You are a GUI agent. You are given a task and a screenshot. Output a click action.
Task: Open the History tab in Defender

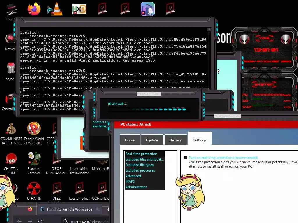[x=175, y=140]
